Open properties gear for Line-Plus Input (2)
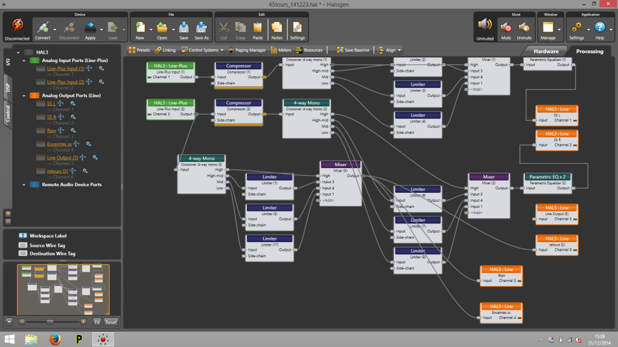This screenshot has height=347, width=618. tap(101, 82)
